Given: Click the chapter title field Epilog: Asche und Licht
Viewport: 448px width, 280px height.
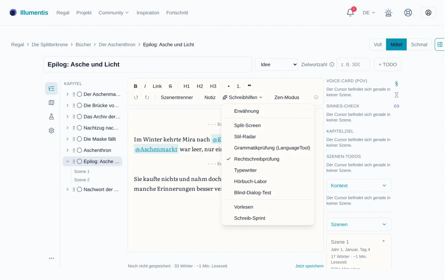Looking at the screenshot, I should click(148, 65).
